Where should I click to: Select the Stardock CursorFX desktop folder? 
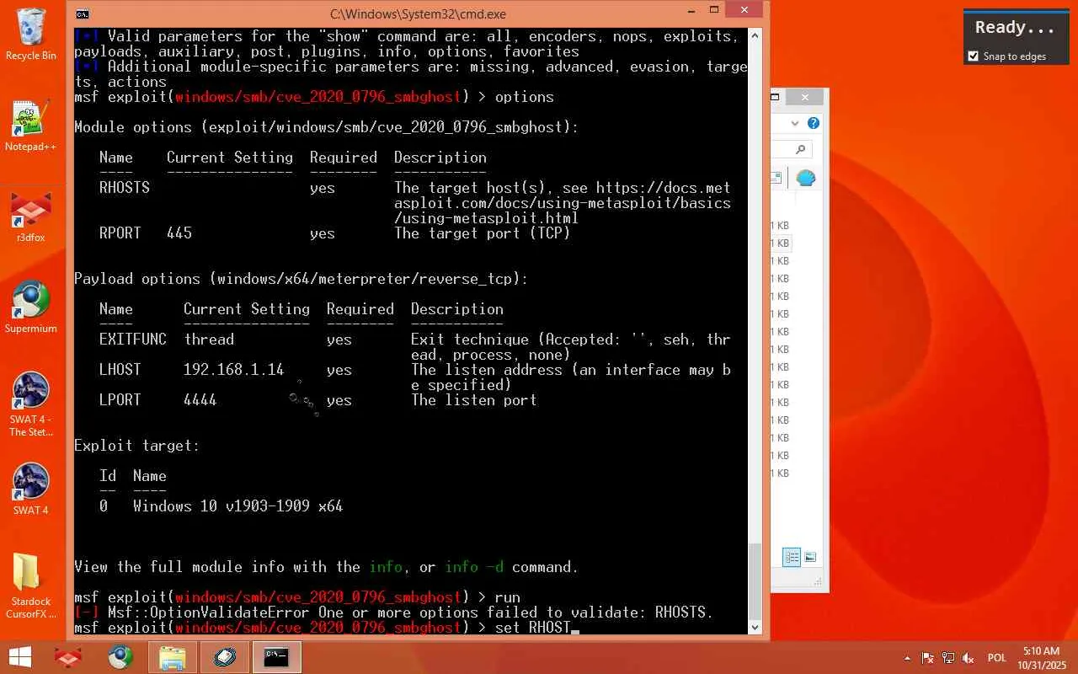[31, 586]
